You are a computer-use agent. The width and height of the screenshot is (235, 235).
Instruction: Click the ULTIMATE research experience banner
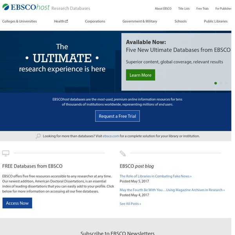click(62, 58)
